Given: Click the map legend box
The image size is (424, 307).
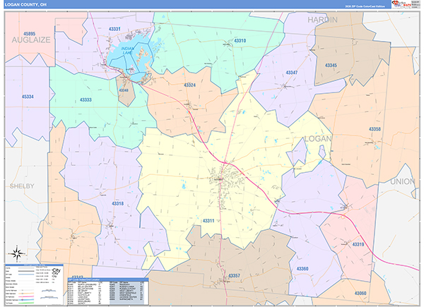Looking at the screenshot, I should 34,284.
